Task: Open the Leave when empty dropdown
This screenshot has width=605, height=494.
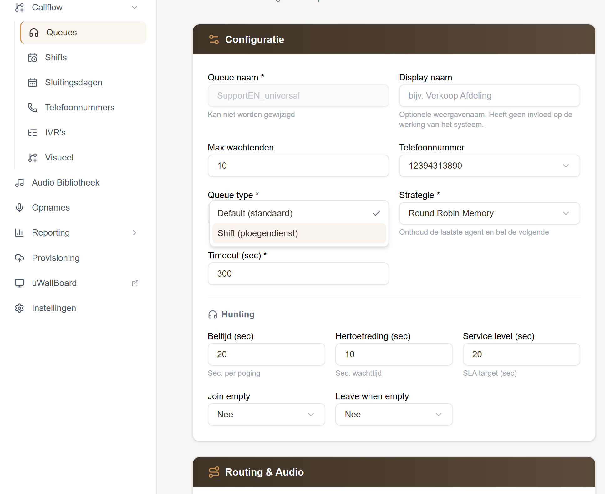Action: coord(394,415)
